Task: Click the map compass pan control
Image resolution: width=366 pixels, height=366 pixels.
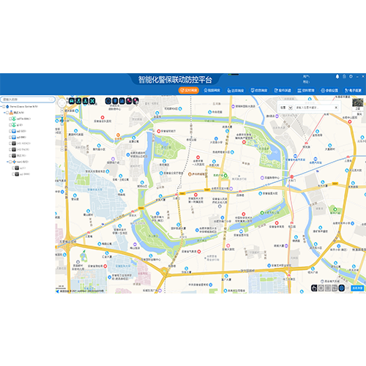Action: pos(62,103)
